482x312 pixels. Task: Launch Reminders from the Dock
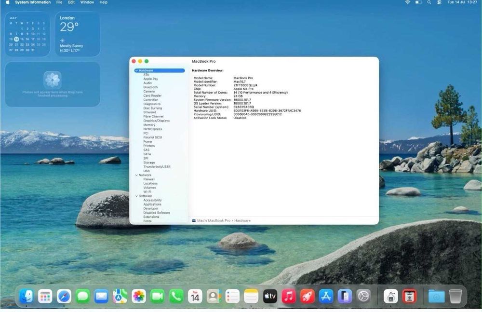pyautogui.click(x=232, y=297)
